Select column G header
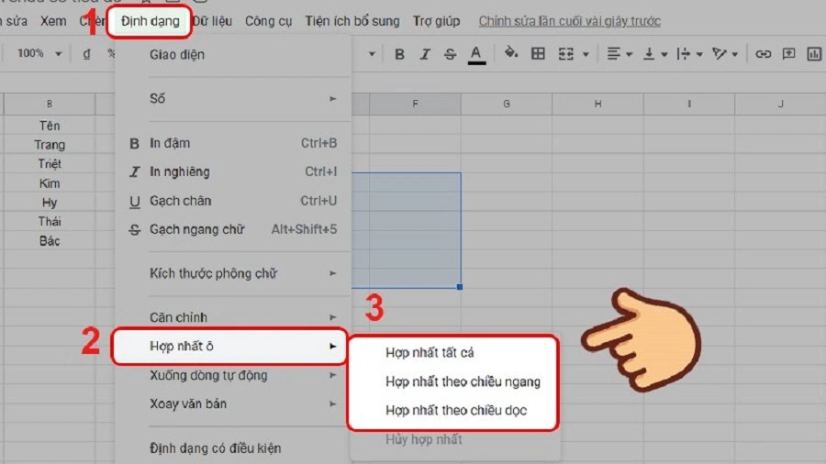This screenshot has width=826, height=464. point(507,104)
